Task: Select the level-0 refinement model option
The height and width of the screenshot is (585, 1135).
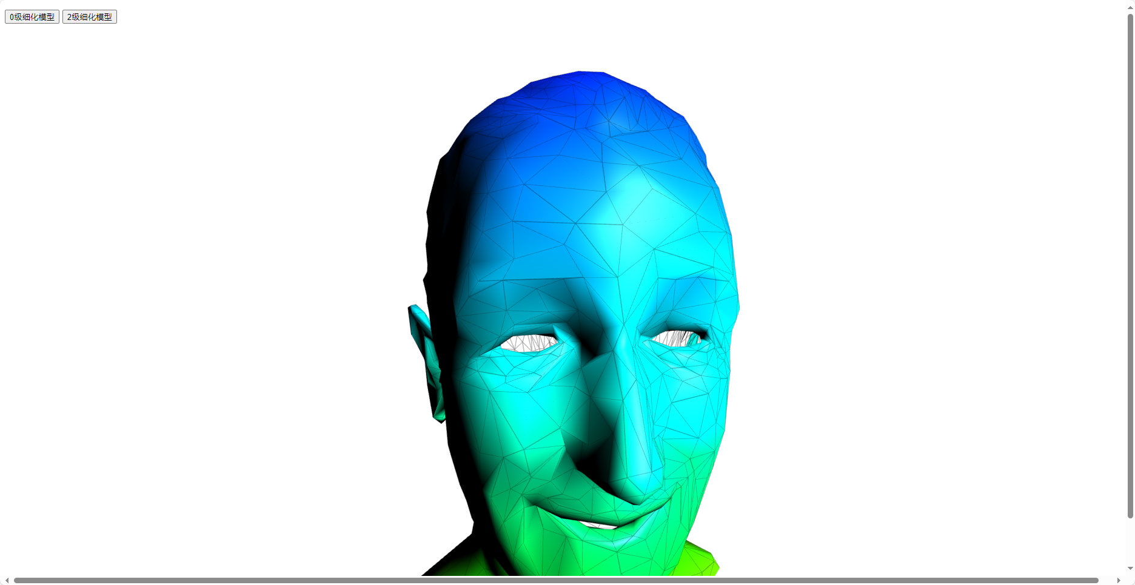Action: point(32,16)
